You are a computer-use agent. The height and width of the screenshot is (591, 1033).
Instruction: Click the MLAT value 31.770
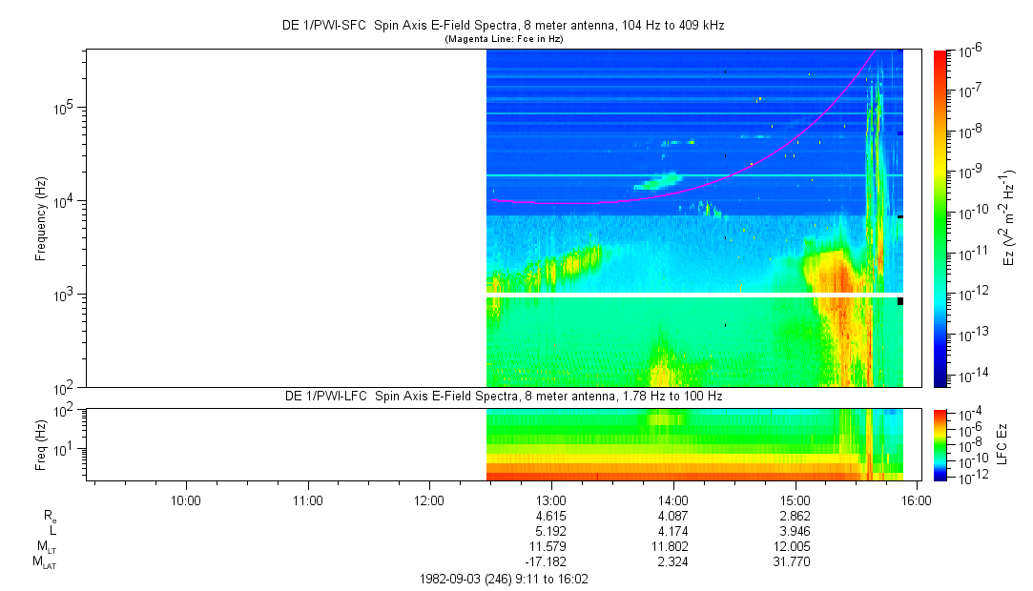tap(792, 562)
